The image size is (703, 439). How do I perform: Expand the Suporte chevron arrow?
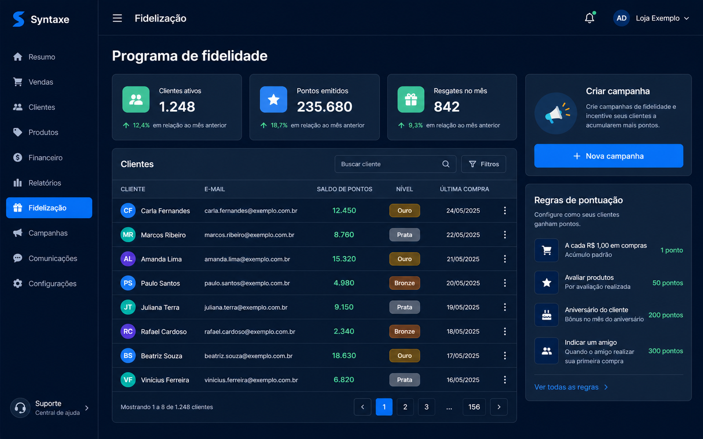coord(87,408)
